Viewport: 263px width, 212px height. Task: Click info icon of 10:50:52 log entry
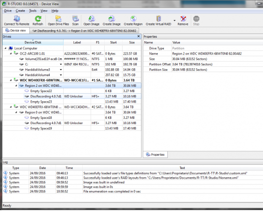click(x=6, y=191)
